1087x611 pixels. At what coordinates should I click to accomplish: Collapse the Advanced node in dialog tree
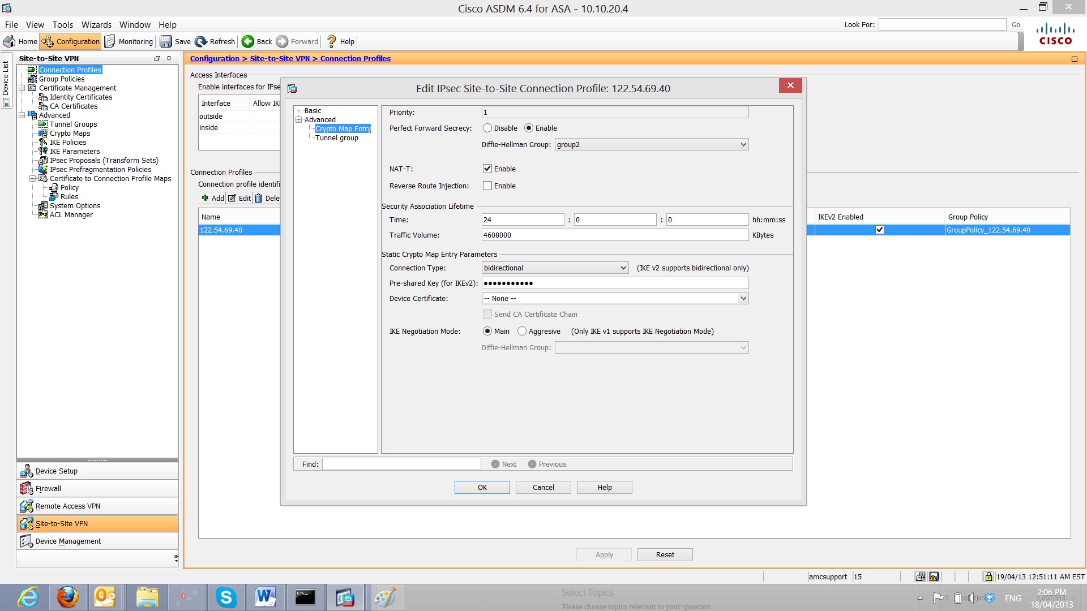298,120
